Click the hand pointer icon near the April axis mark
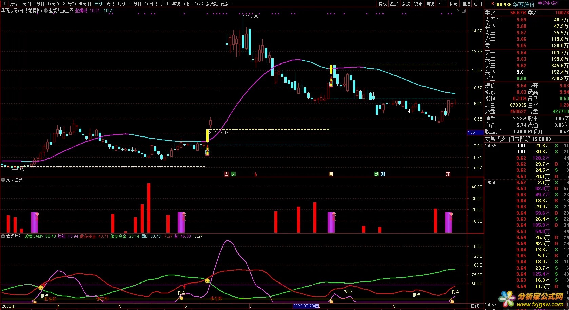This screenshot has width=569, height=310. click(34, 301)
